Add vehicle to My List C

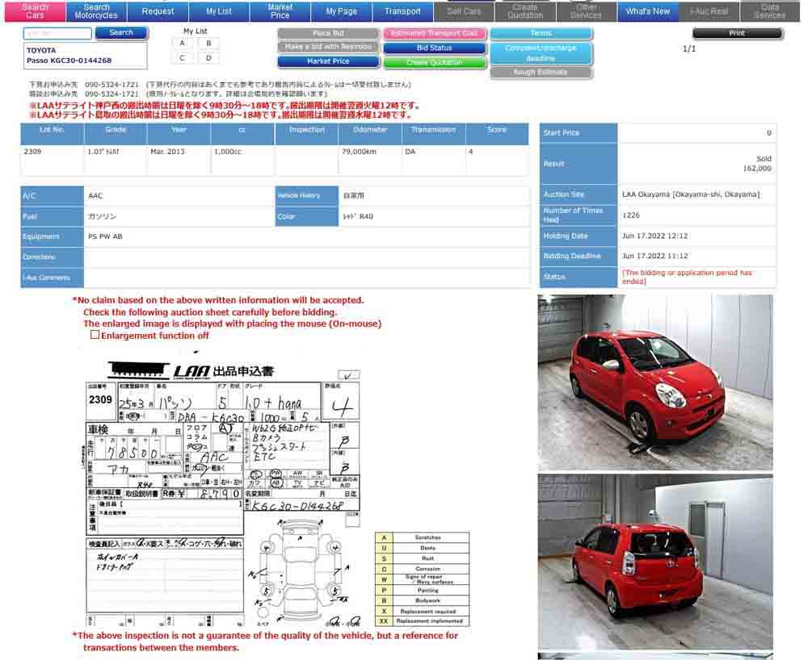point(182,58)
